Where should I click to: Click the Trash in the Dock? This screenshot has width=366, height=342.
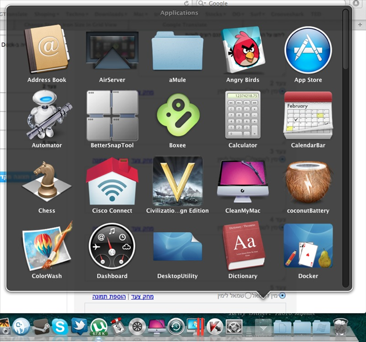(340, 327)
